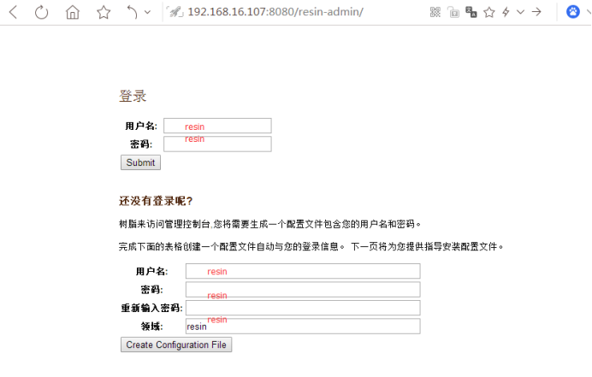This screenshot has height=377, width=592.
Task: Expand the chevron after the lightning icon
Action: tap(519, 12)
